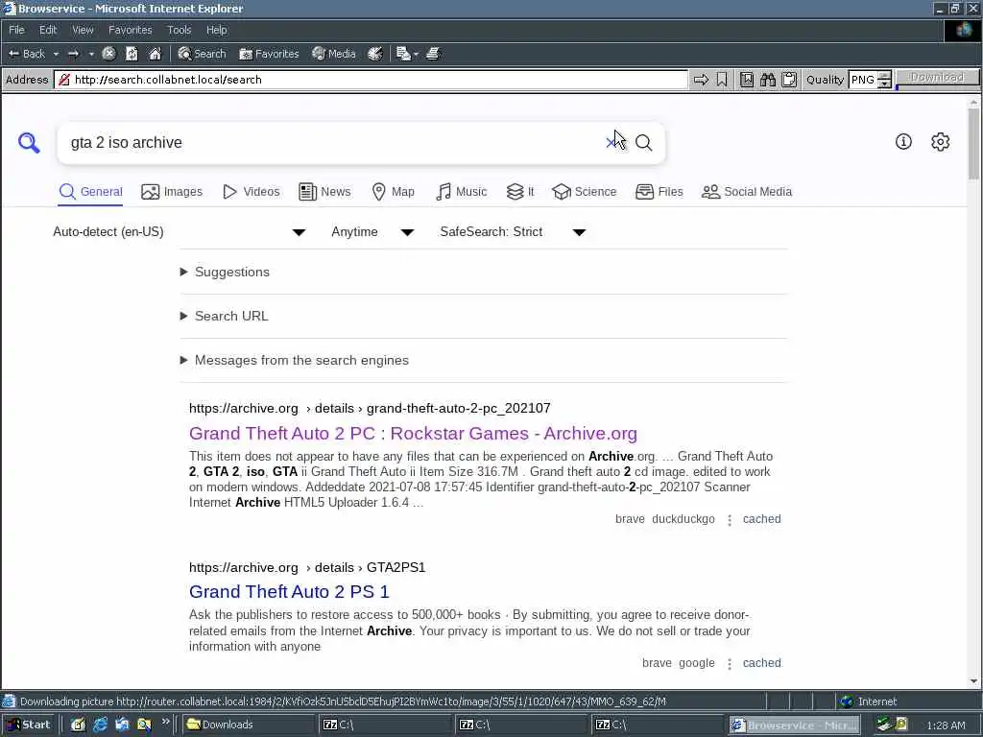Select the General results tab
This screenshot has width=983, height=737.
pos(91,192)
